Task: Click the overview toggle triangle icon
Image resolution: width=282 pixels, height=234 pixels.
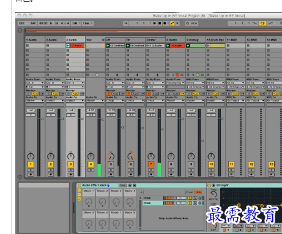Action: (20, 31)
